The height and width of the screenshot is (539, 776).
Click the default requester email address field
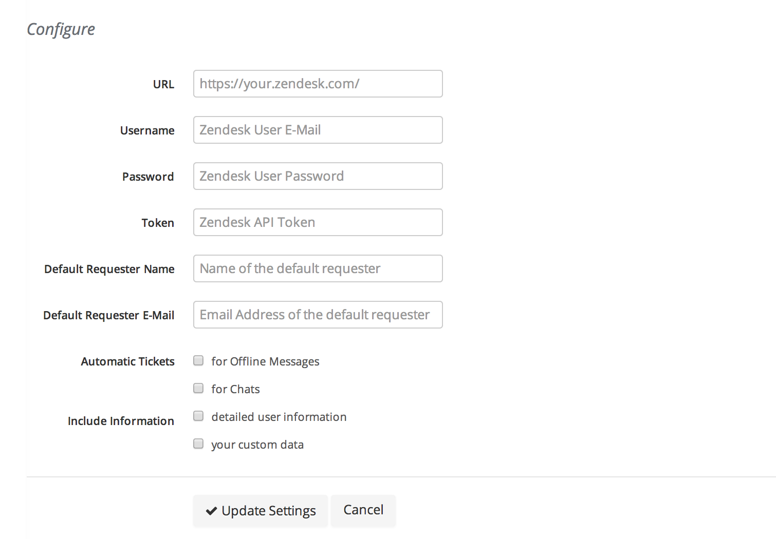coord(318,315)
